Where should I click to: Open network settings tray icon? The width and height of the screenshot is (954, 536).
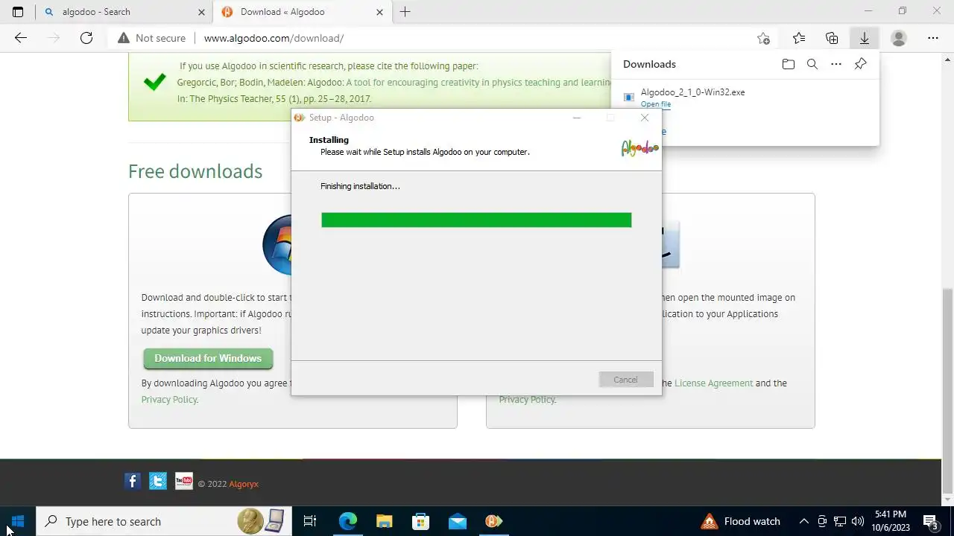(840, 521)
